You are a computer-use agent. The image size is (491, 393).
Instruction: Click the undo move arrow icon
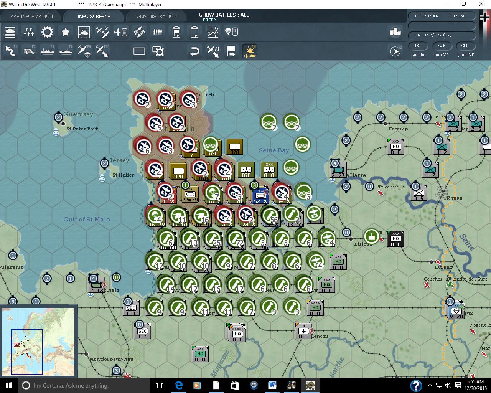click(194, 51)
